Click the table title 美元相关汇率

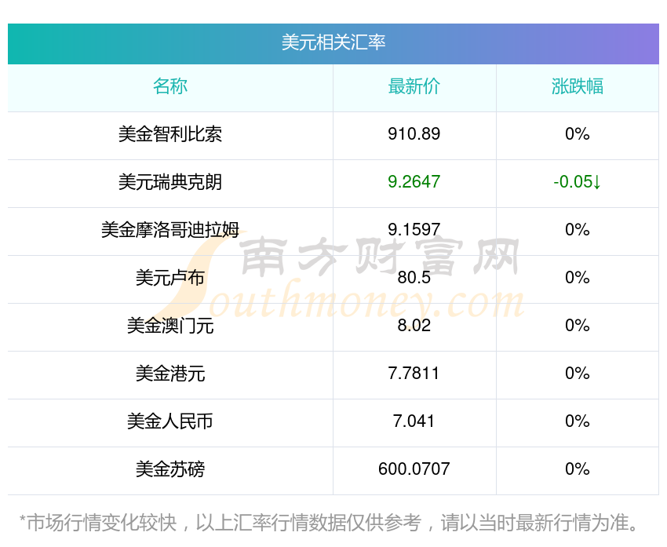(x=333, y=42)
